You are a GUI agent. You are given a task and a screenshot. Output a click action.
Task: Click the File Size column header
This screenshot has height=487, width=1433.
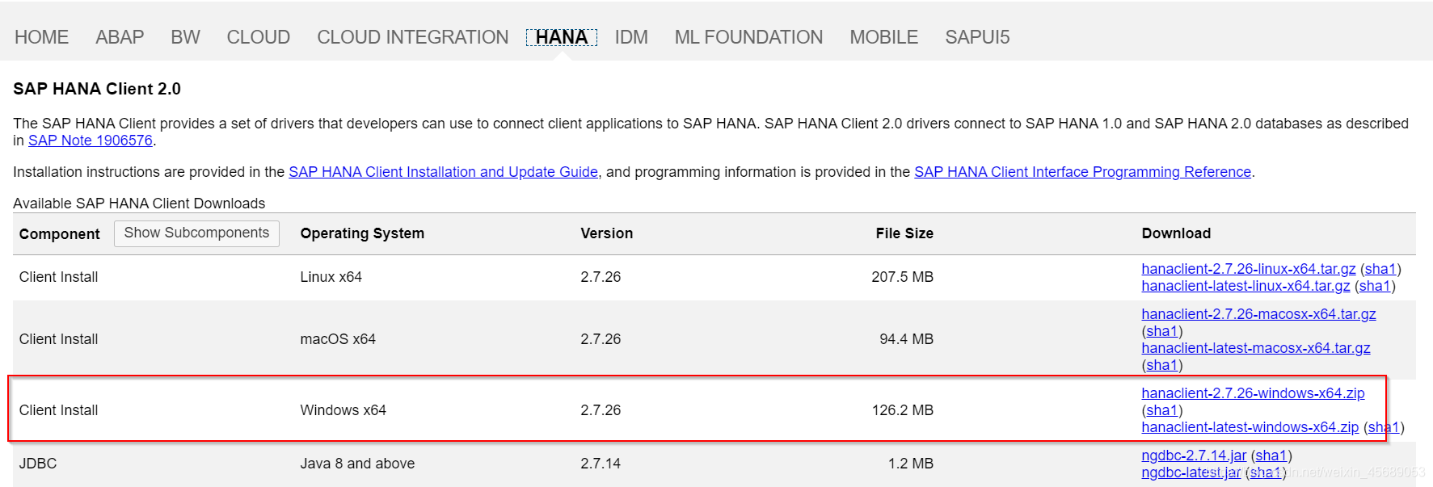pyautogui.click(x=904, y=233)
